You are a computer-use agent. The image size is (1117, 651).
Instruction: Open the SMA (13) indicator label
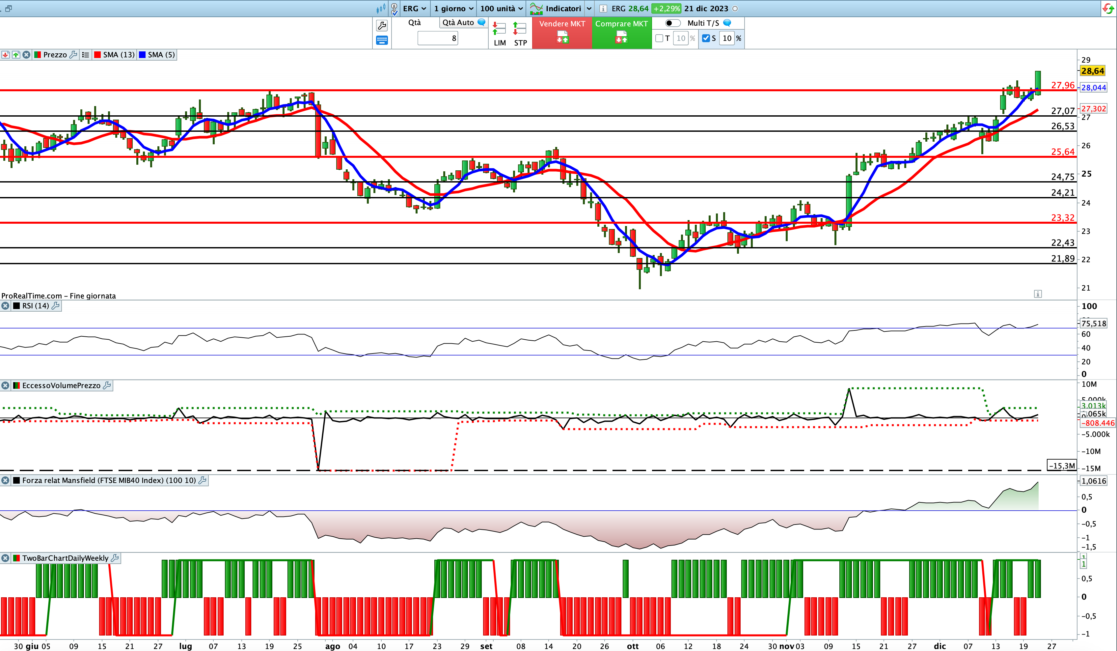click(x=119, y=55)
